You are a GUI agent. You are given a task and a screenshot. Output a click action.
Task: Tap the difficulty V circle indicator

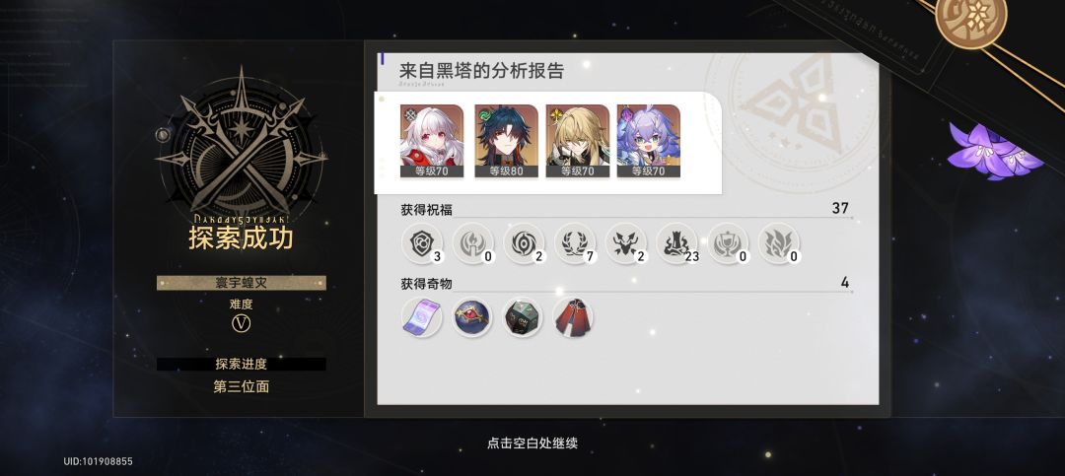click(x=242, y=324)
